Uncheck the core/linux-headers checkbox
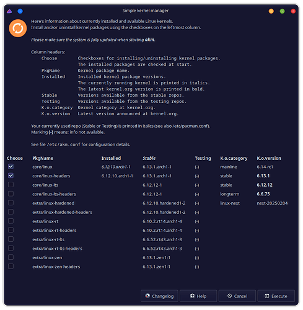This screenshot has width=303, height=310. tap(11, 175)
